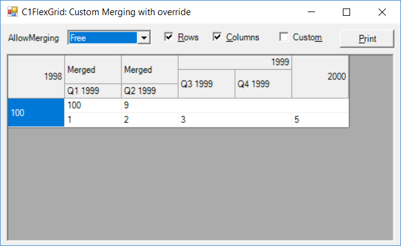This screenshot has height=246, width=401.
Task: Uncheck the Columns checkbox
Action: 218,38
